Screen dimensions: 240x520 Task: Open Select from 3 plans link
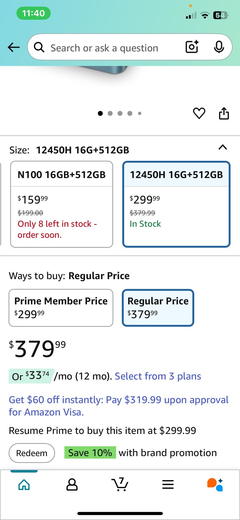point(158,376)
